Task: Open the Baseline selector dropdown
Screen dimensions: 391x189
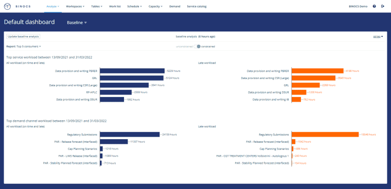Action: pos(77,23)
